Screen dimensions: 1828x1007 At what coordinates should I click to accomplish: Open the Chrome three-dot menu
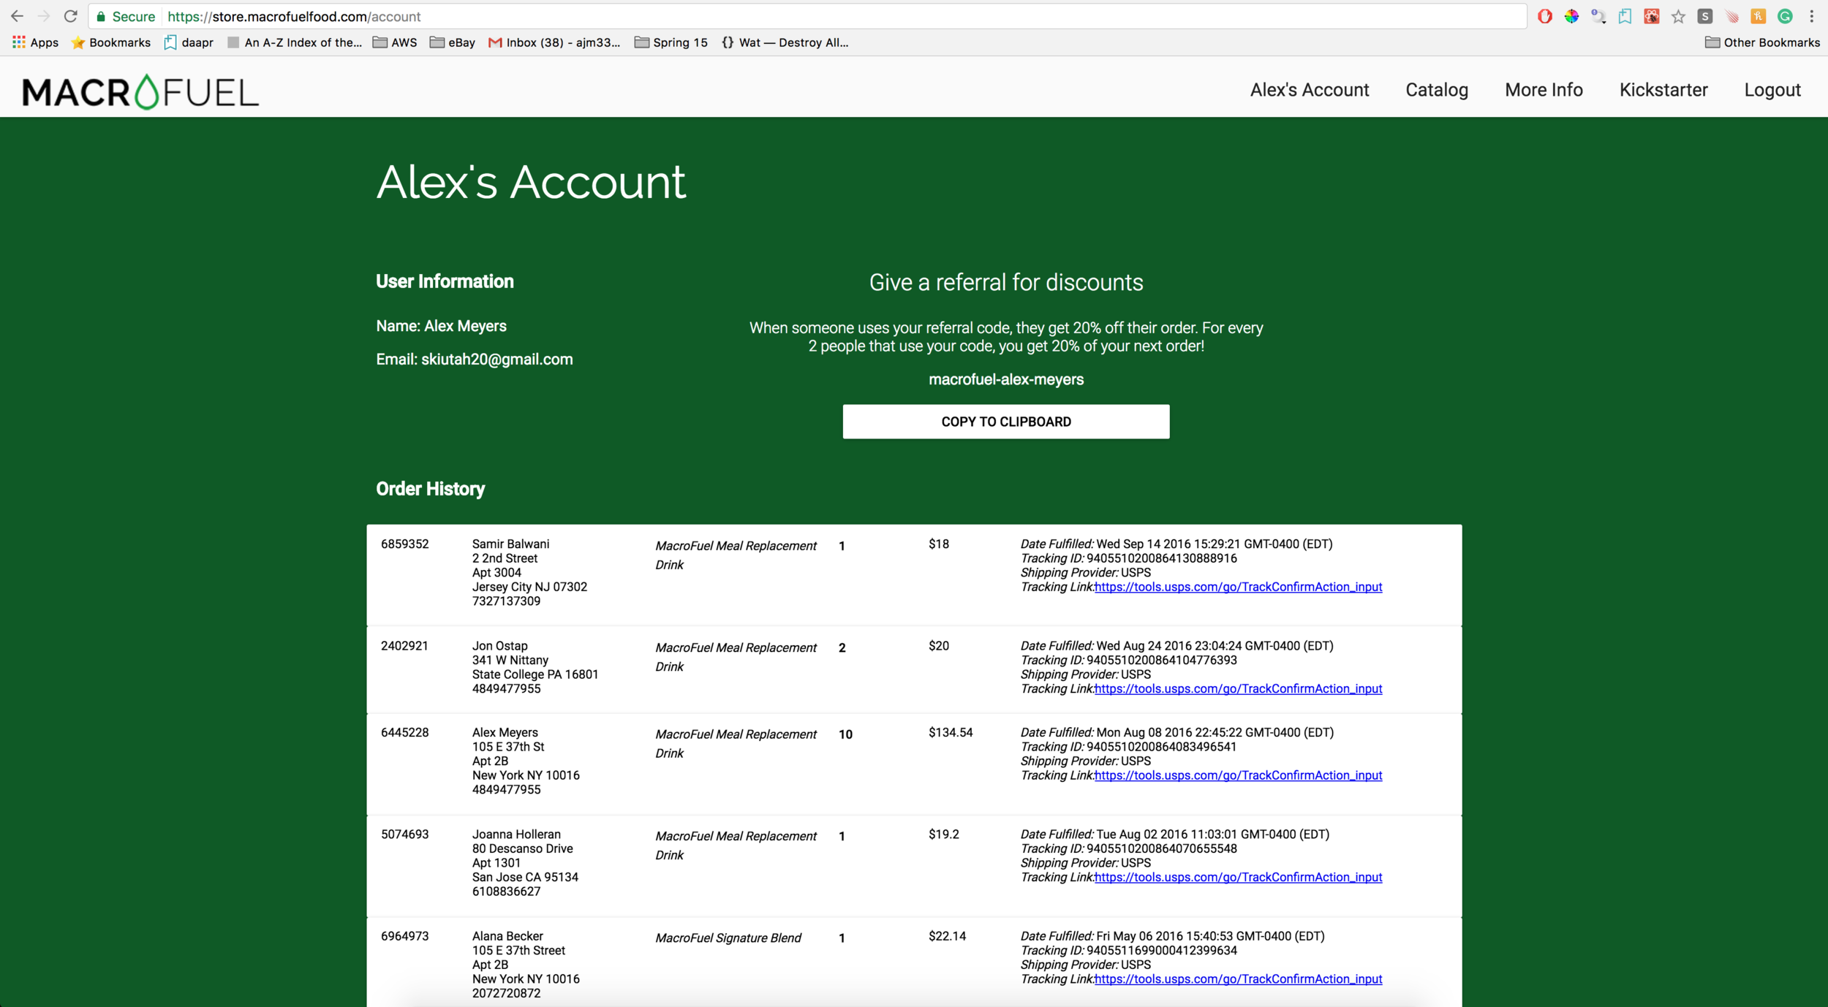point(1812,16)
